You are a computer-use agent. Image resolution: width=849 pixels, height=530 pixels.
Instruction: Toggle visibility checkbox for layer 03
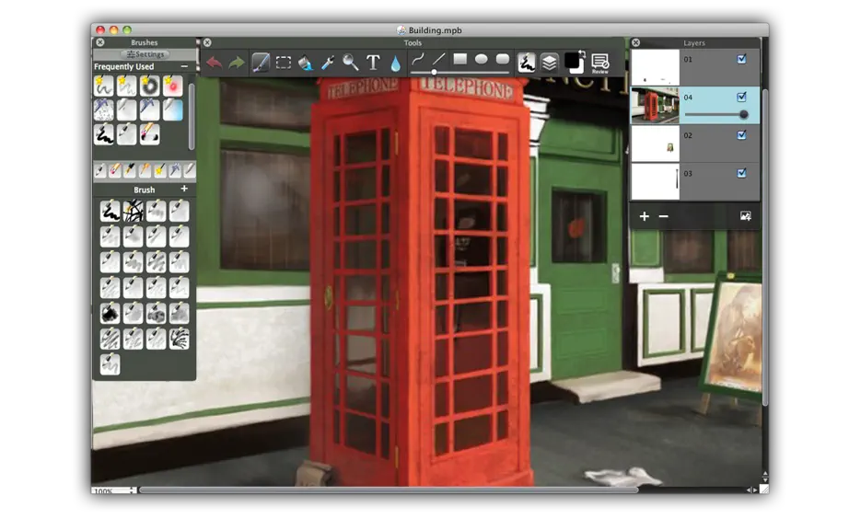click(x=742, y=173)
